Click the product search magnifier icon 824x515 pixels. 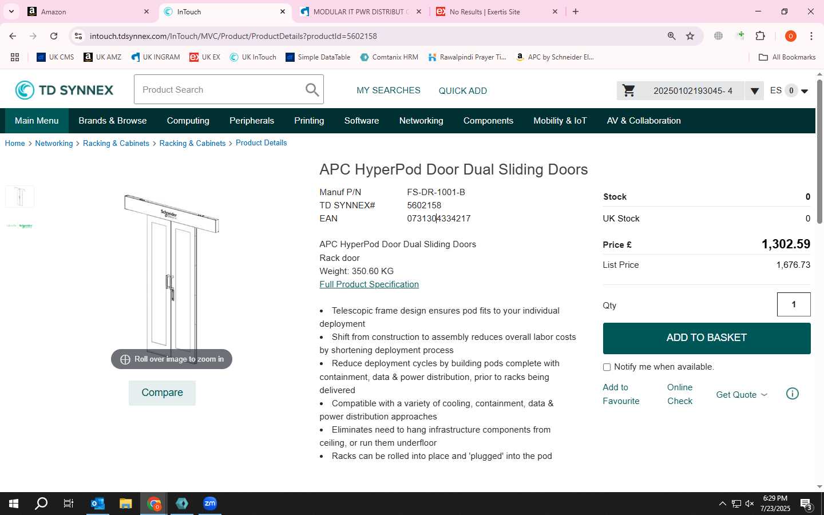pos(312,90)
